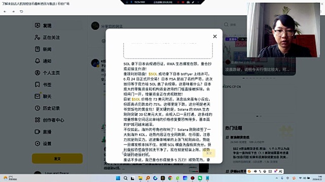The height and width of the screenshot is (182, 325).
Task: Click camera icon on recording toolbar
Action: pyautogui.click(x=188, y=2)
